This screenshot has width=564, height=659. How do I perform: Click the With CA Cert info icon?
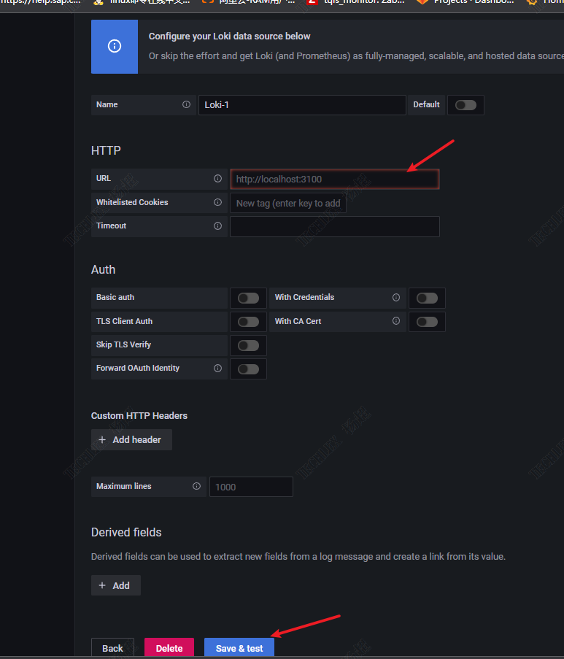pos(396,321)
